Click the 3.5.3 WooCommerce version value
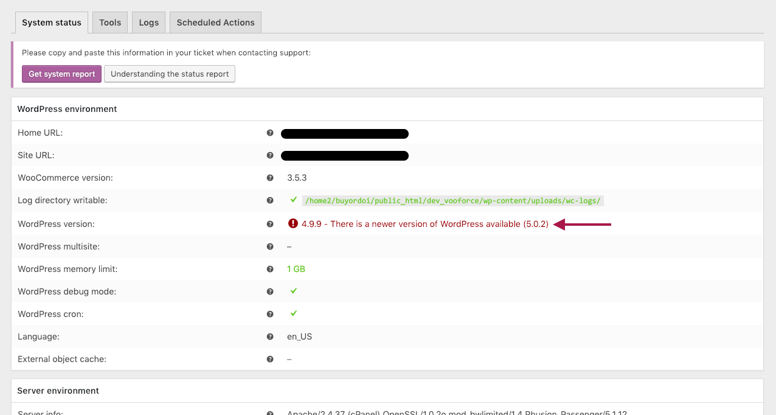Viewport: 776px width, 415px height. tap(297, 178)
